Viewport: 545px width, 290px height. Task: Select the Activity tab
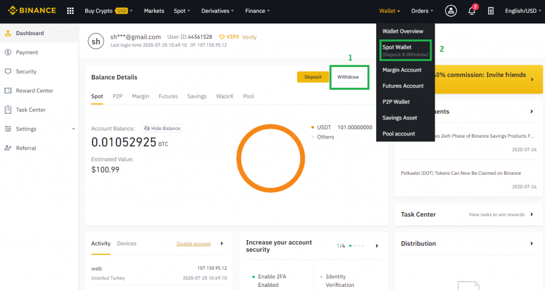(101, 243)
